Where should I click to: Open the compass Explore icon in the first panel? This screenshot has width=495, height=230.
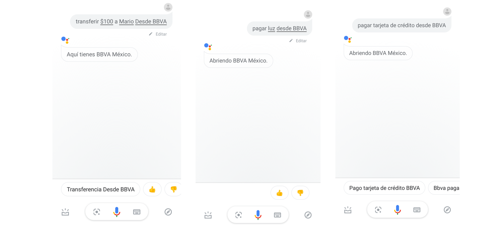(168, 212)
